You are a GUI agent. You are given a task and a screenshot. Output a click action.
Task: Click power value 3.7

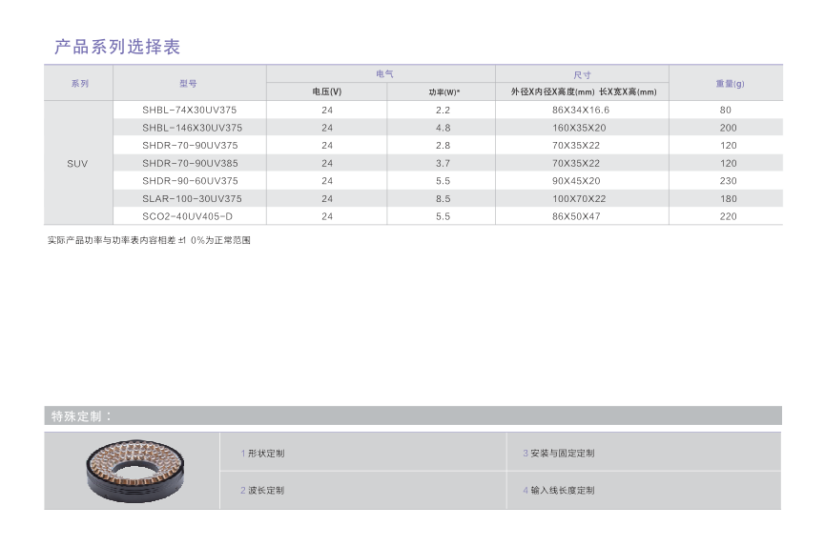pos(443,163)
